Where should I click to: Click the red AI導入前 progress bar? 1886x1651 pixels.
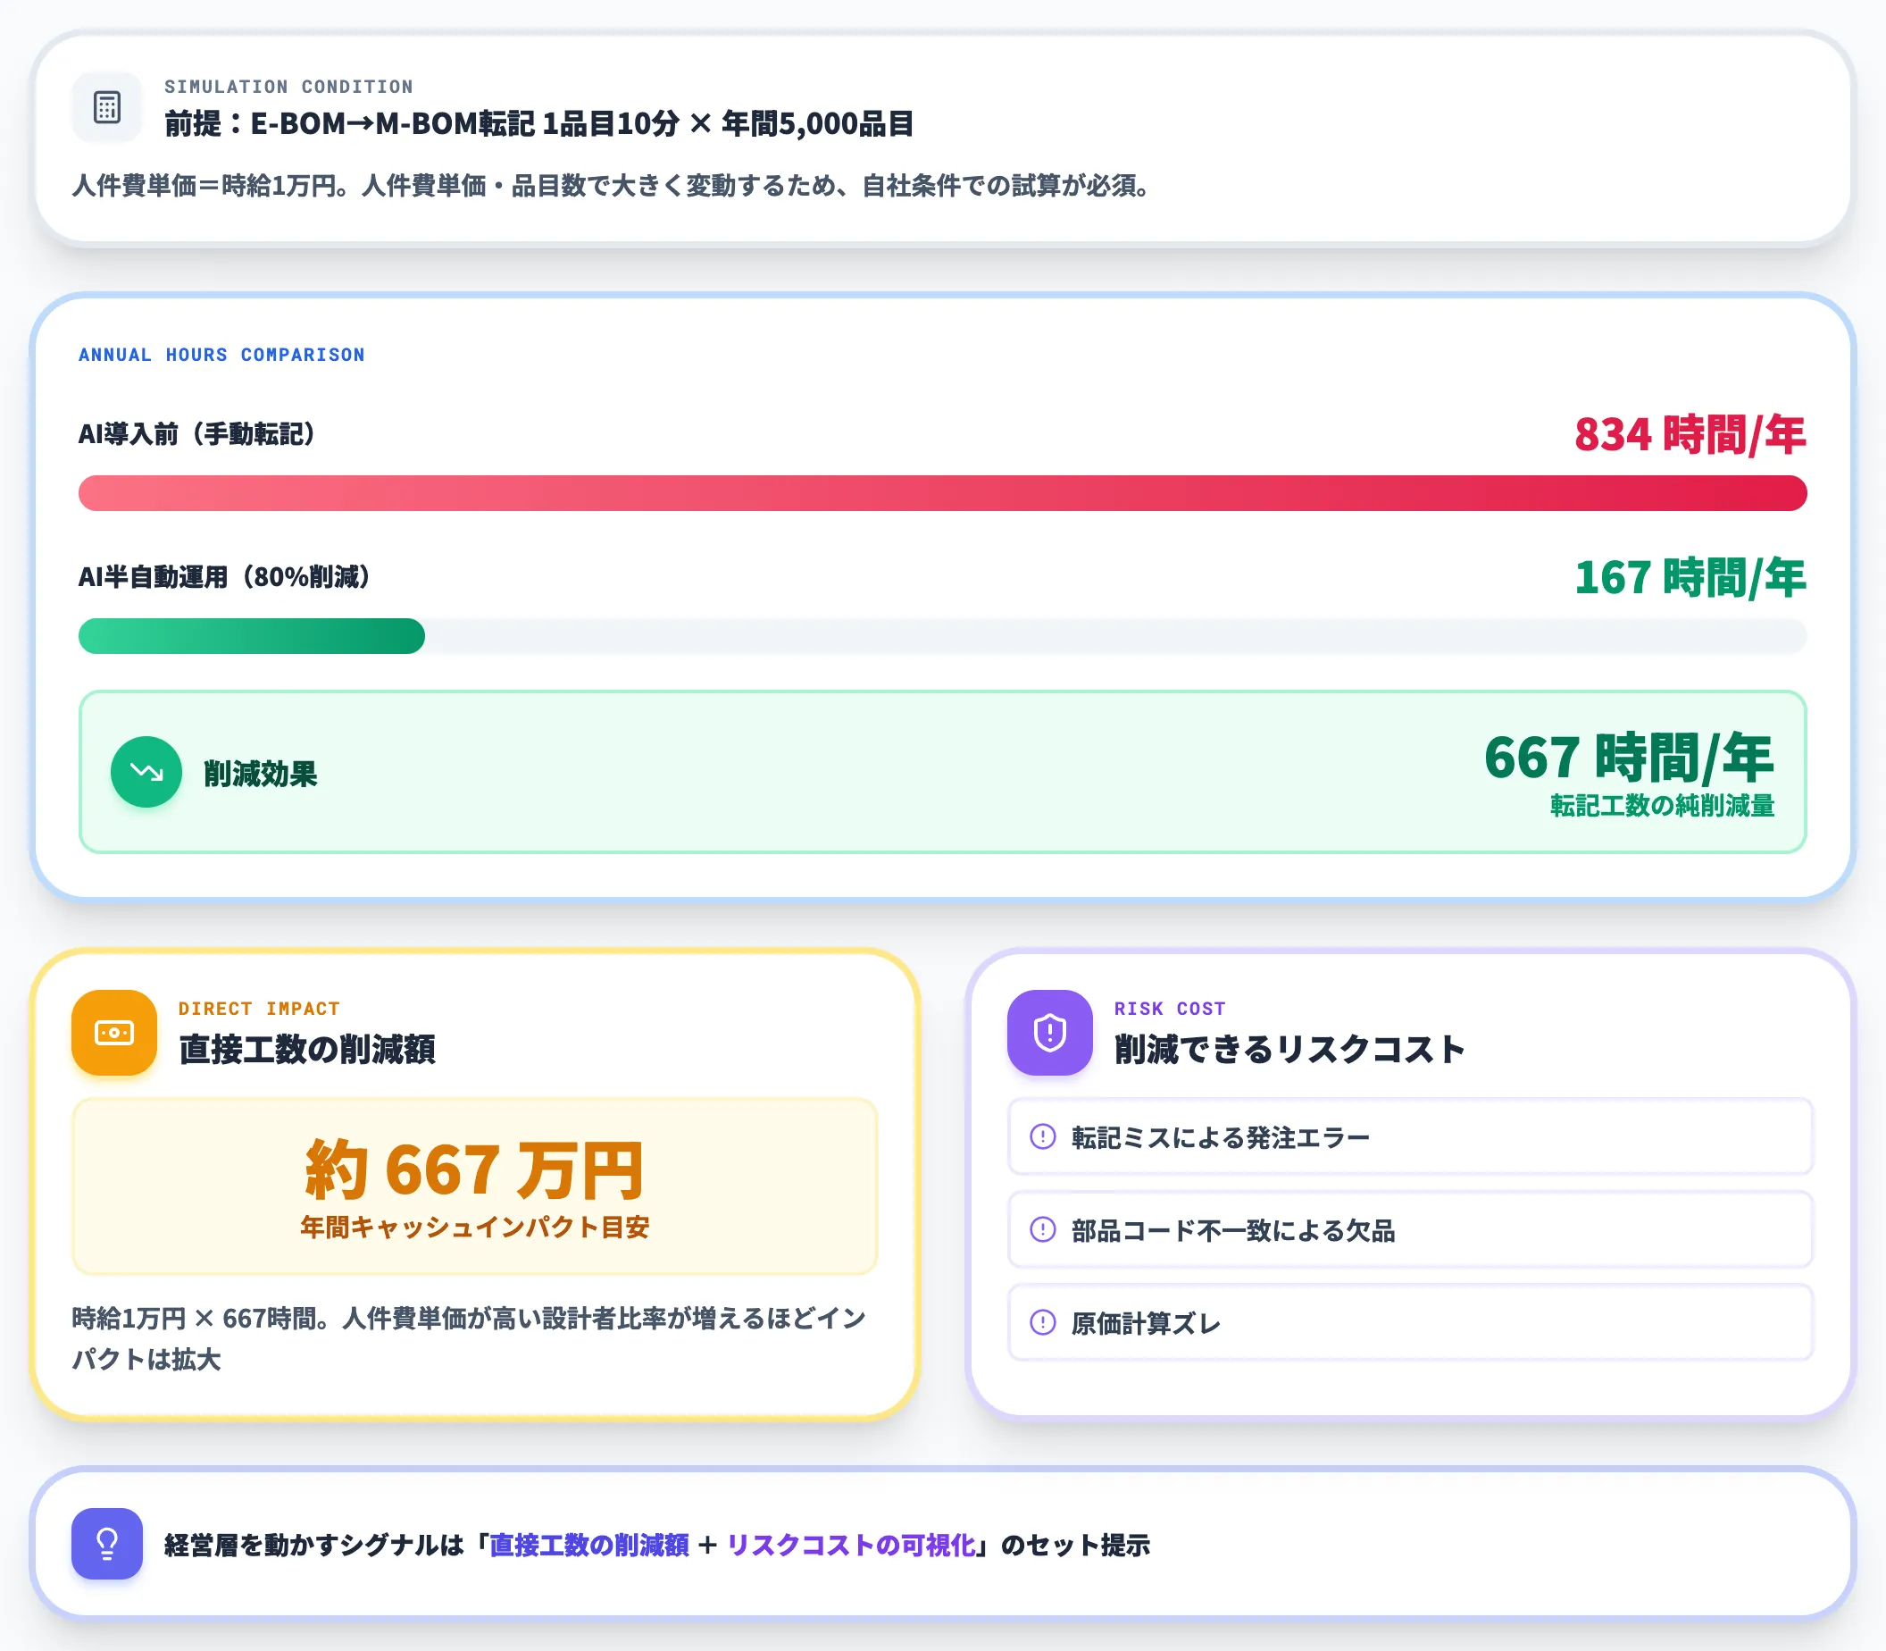[x=942, y=493]
